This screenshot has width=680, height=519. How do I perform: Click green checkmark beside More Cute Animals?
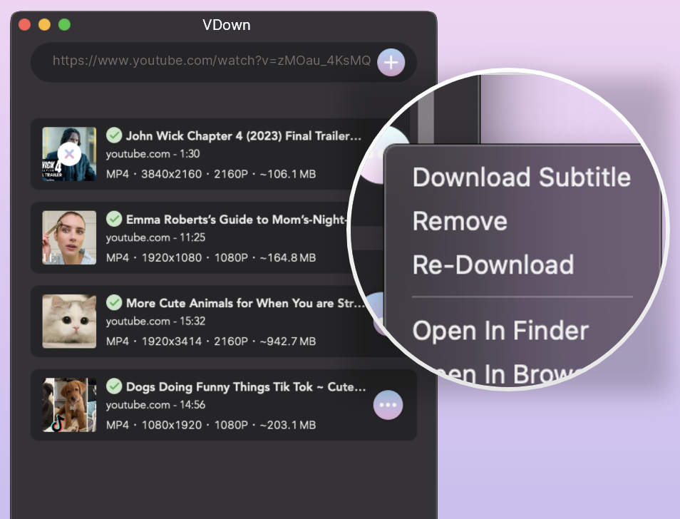tap(114, 303)
